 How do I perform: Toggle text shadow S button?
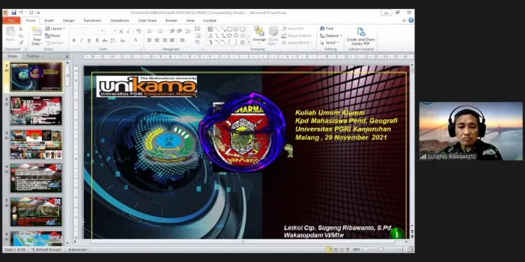point(97,40)
